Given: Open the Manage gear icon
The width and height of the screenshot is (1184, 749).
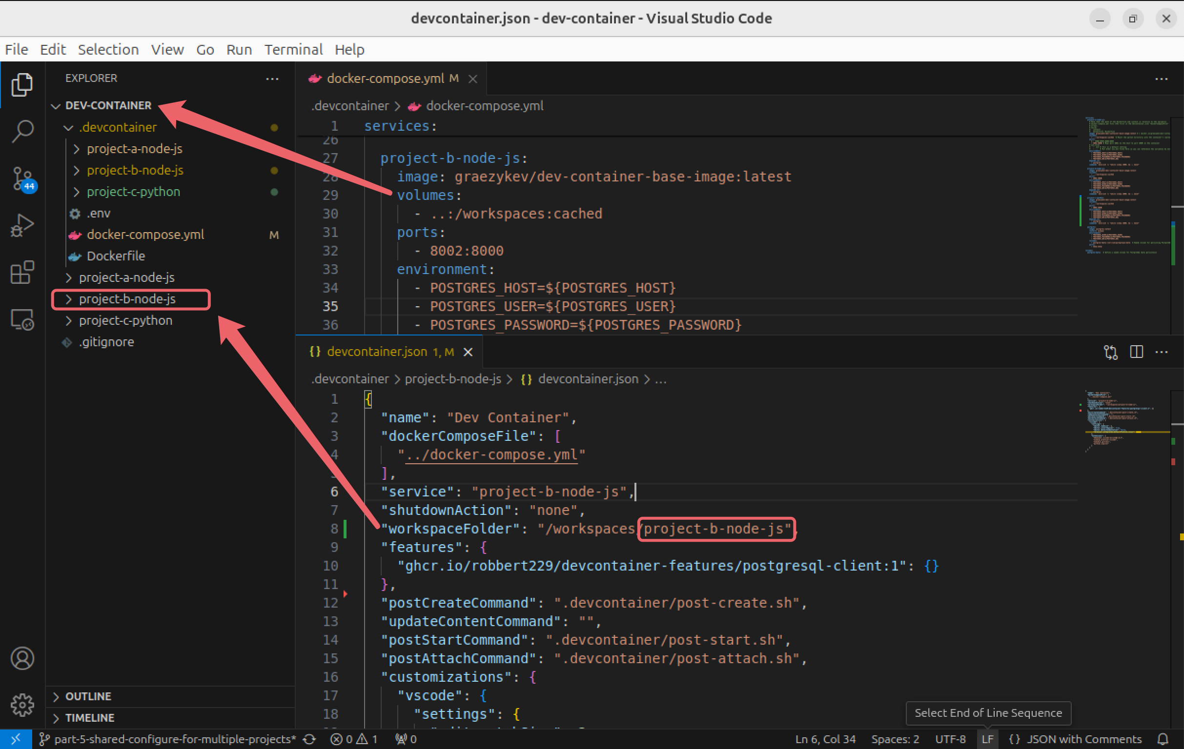Looking at the screenshot, I should tap(21, 704).
